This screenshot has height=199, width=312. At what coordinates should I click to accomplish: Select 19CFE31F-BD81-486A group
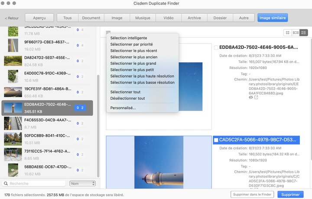click(x=47, y=92)
